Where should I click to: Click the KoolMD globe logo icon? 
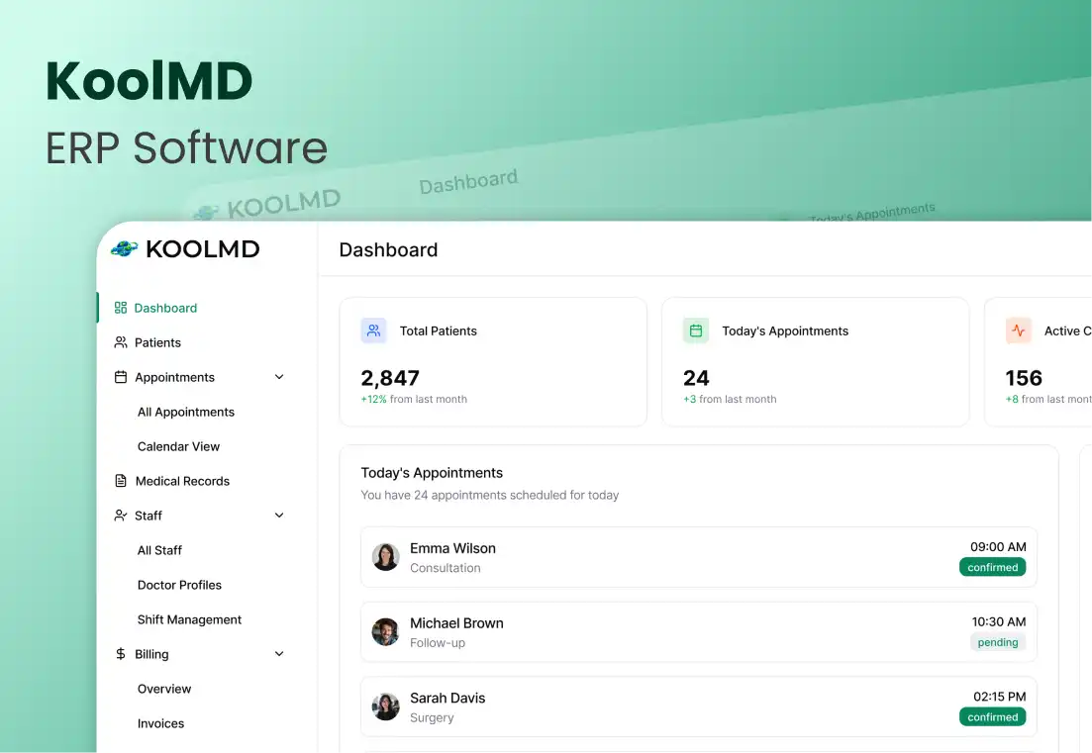(125, 248)
